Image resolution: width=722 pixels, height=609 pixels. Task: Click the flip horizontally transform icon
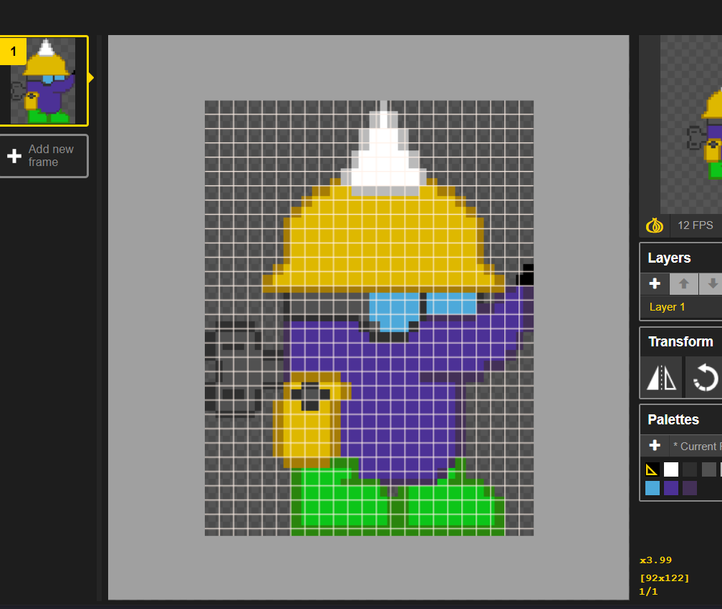click(x=662, y=378)
